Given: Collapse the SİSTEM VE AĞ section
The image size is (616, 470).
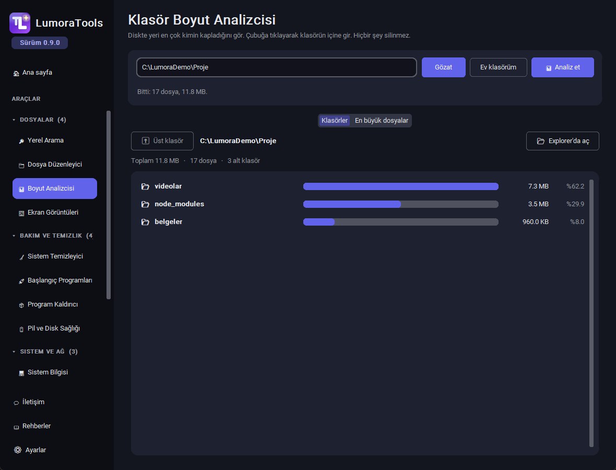Looking at the screenshot, I should [14, 351].
